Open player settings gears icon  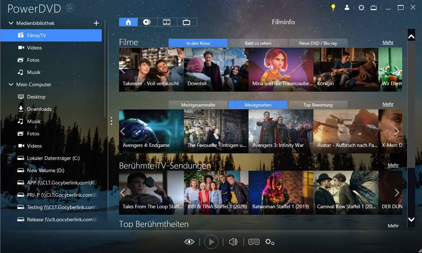point(270,242)
